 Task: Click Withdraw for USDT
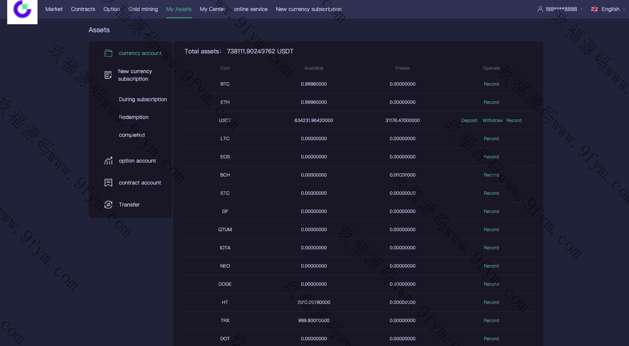coord(492,121)
